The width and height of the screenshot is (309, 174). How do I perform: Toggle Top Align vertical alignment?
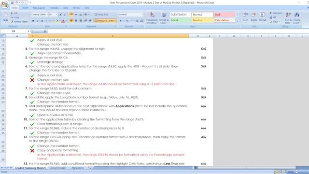pyautogui.click(x=71, y=14)
